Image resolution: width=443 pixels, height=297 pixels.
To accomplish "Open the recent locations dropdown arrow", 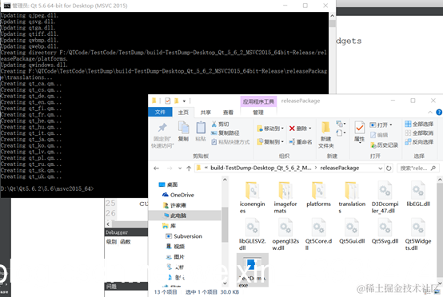I will 180,168.
